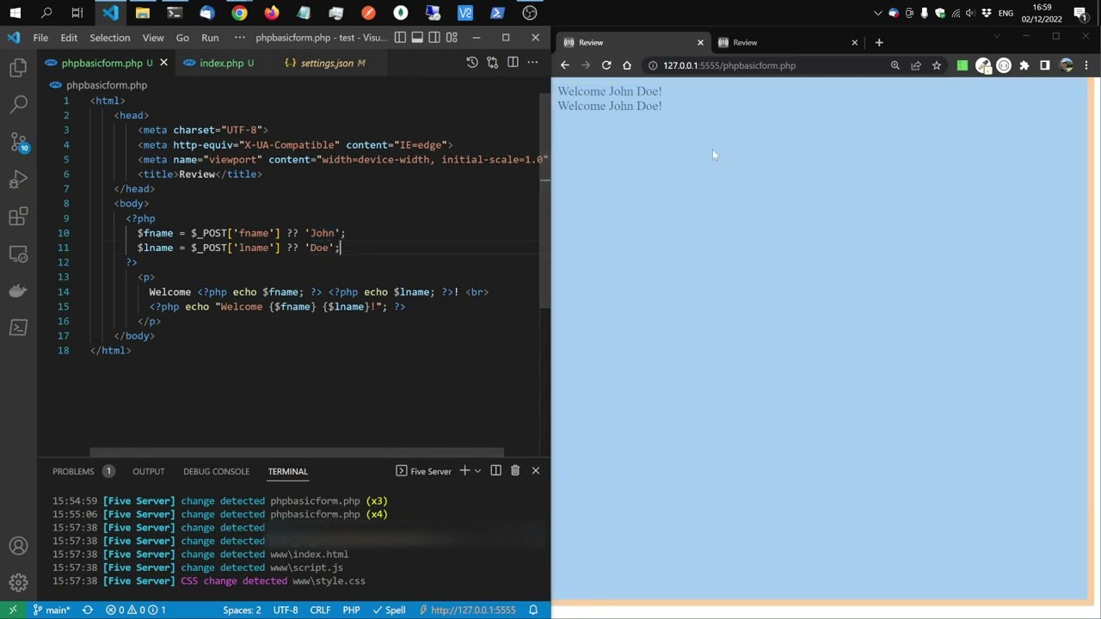Change UTF-8 file encoding

coord(286,610)
